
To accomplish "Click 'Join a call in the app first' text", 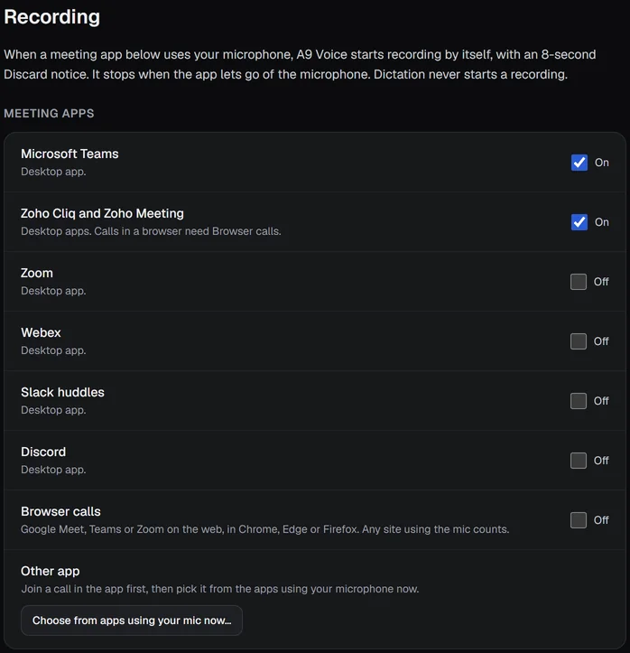I will tap(220, 589).
